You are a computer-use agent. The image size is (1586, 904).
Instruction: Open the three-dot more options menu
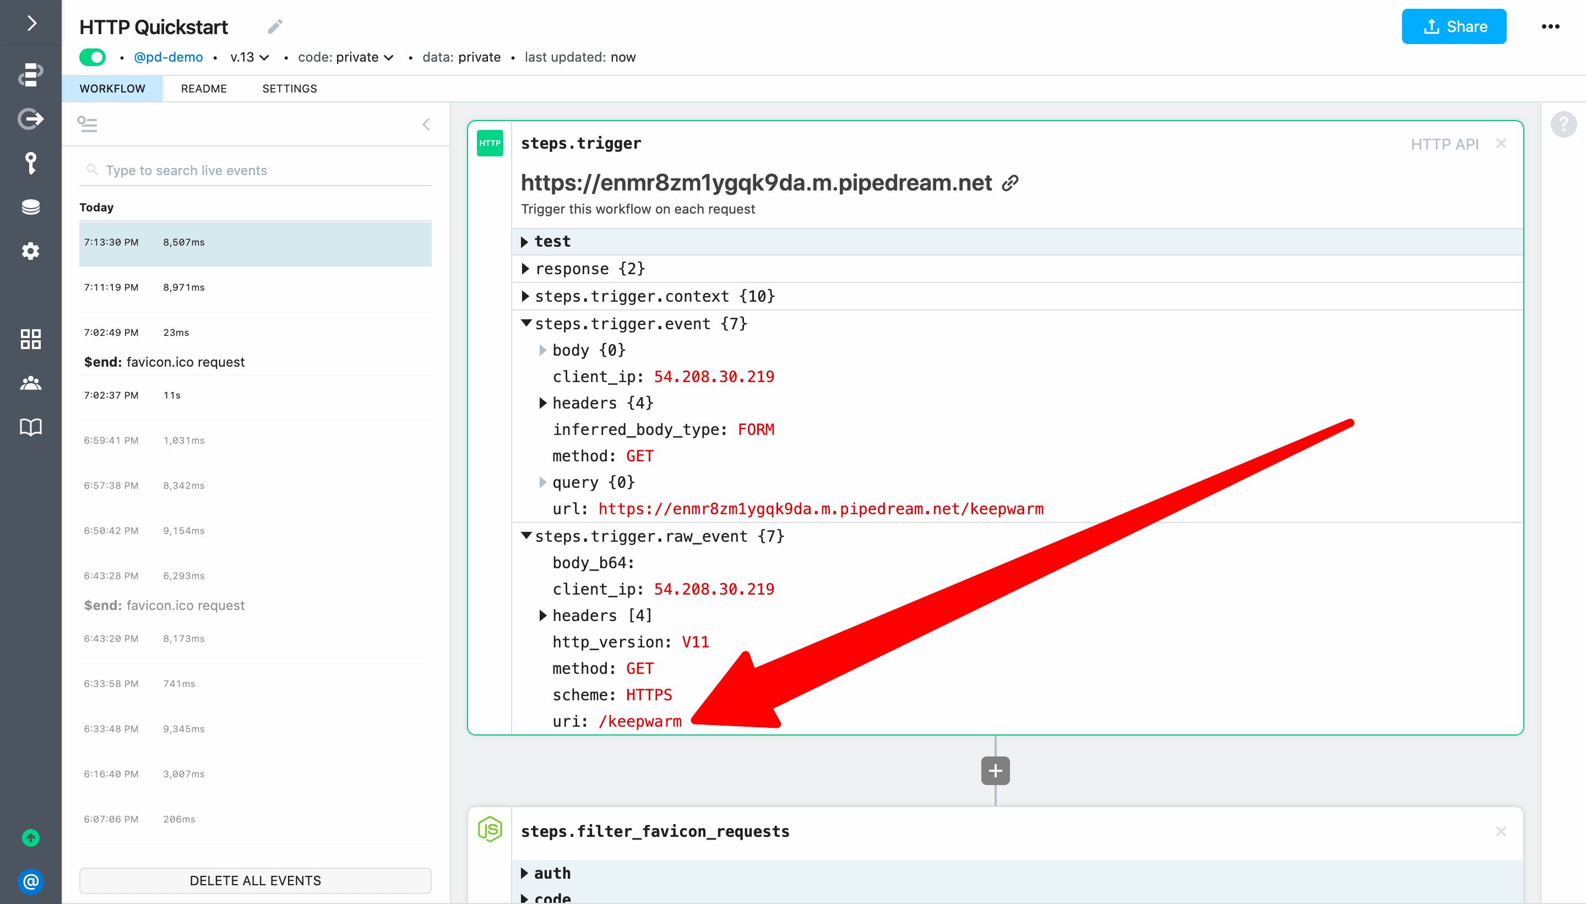click(1550, 26)
